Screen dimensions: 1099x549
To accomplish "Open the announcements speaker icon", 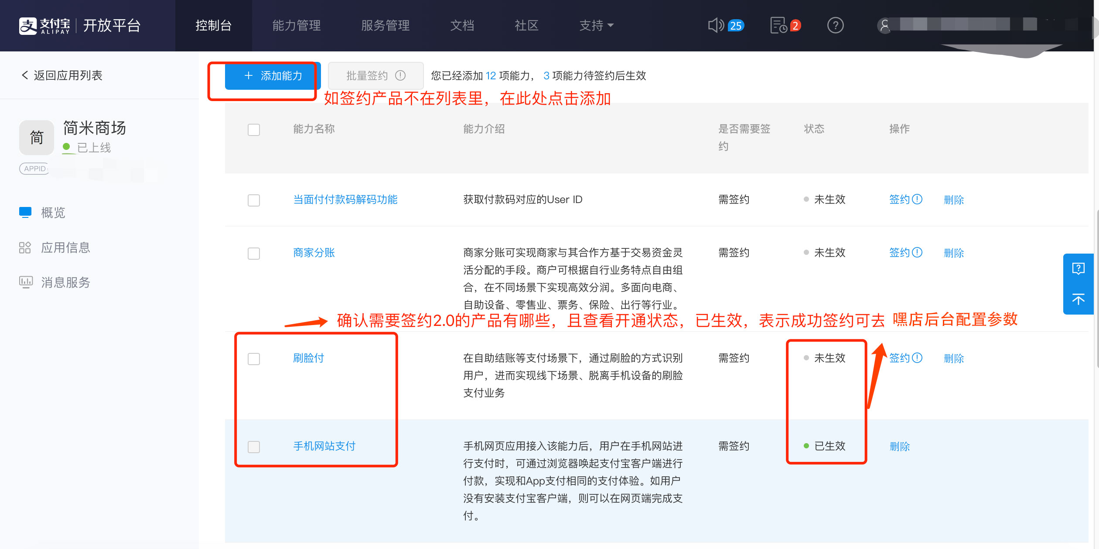I will pos(716,25).
